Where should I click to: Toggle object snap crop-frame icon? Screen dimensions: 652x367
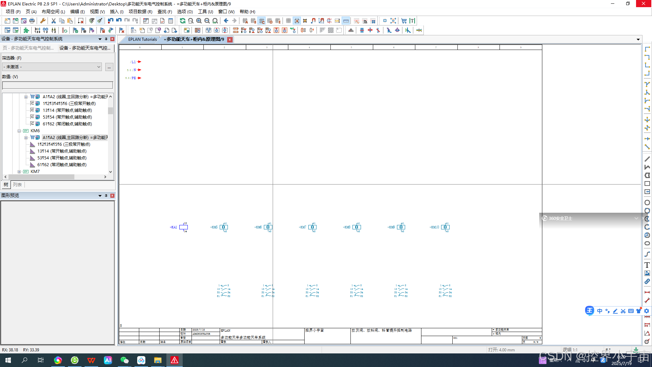[x=305, y=21]
